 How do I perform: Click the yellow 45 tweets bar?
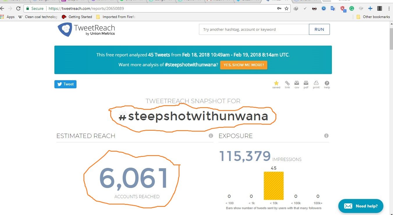tap(273, 186)
